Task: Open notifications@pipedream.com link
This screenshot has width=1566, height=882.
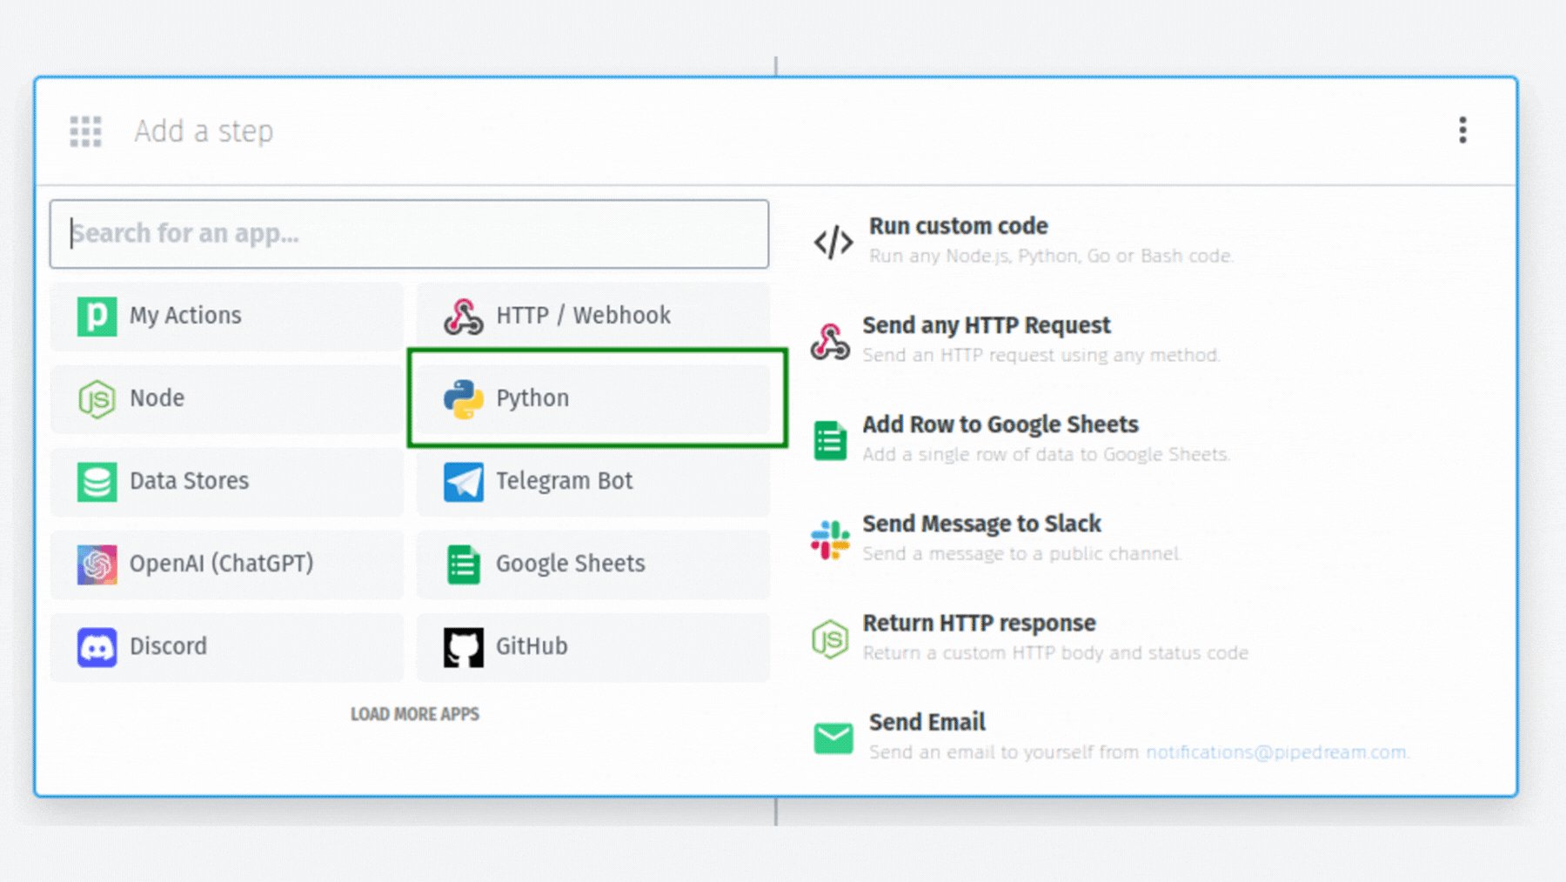Action: [1275, 752]
